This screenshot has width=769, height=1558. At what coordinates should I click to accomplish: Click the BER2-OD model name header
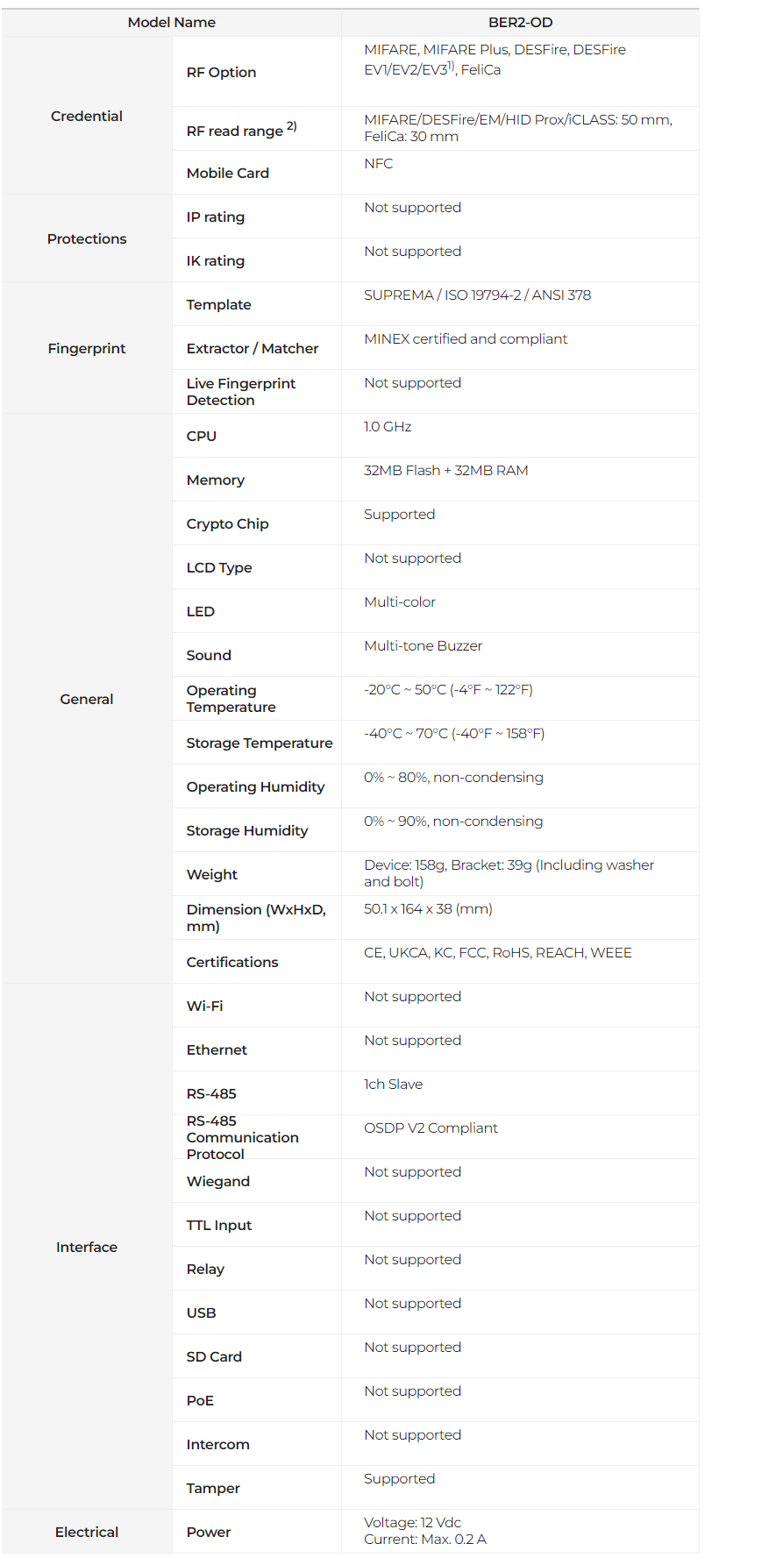point(520,23)
